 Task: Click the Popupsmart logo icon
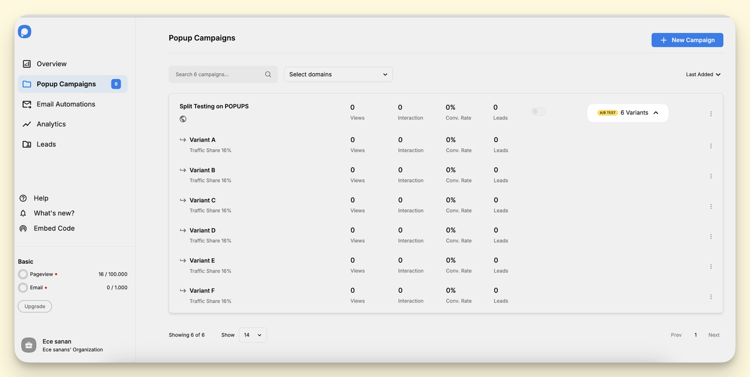pos(25,32)
